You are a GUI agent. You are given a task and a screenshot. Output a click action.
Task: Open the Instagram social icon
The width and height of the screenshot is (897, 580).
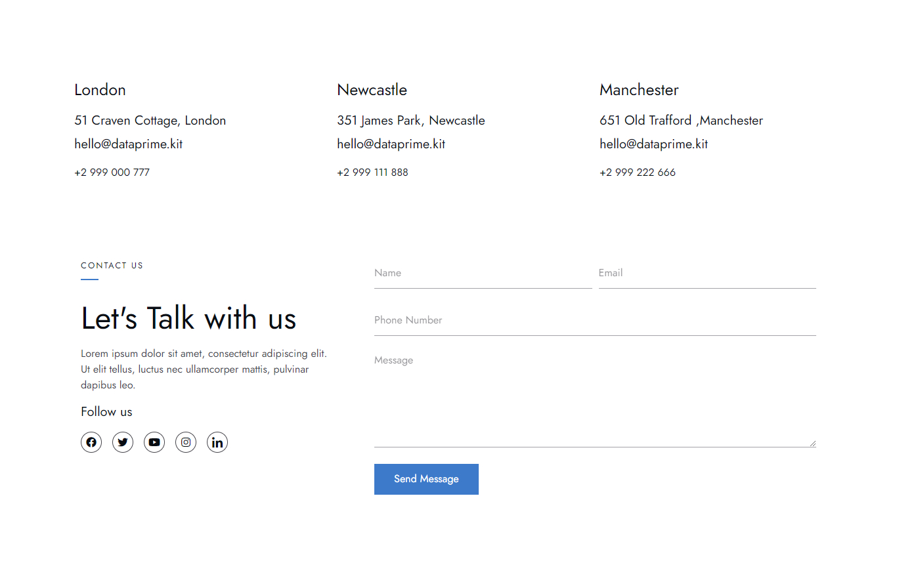tap(186, 442)
